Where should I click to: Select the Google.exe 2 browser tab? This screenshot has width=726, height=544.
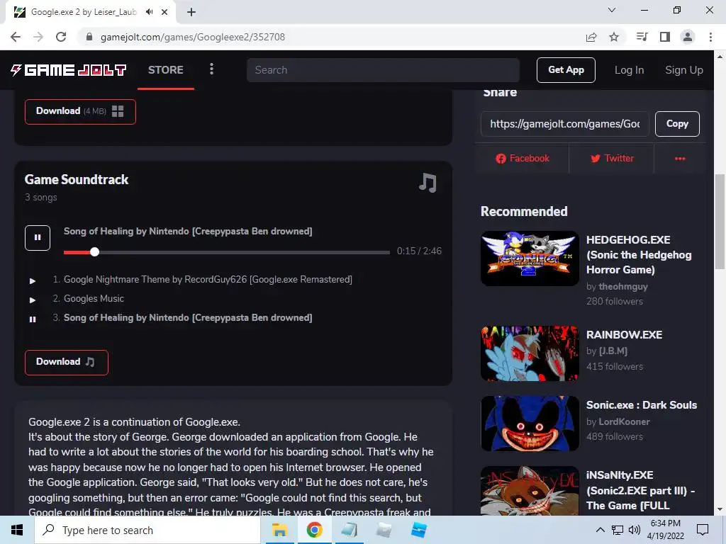91,12
